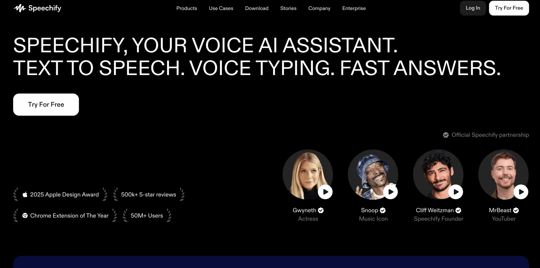Play Snoop's voice sample
Viewport: 540px width, 268px height.
coord(390,192)
